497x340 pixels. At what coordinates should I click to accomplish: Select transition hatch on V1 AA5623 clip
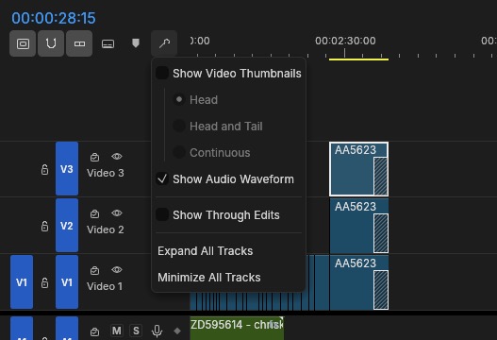pos(380,290)
